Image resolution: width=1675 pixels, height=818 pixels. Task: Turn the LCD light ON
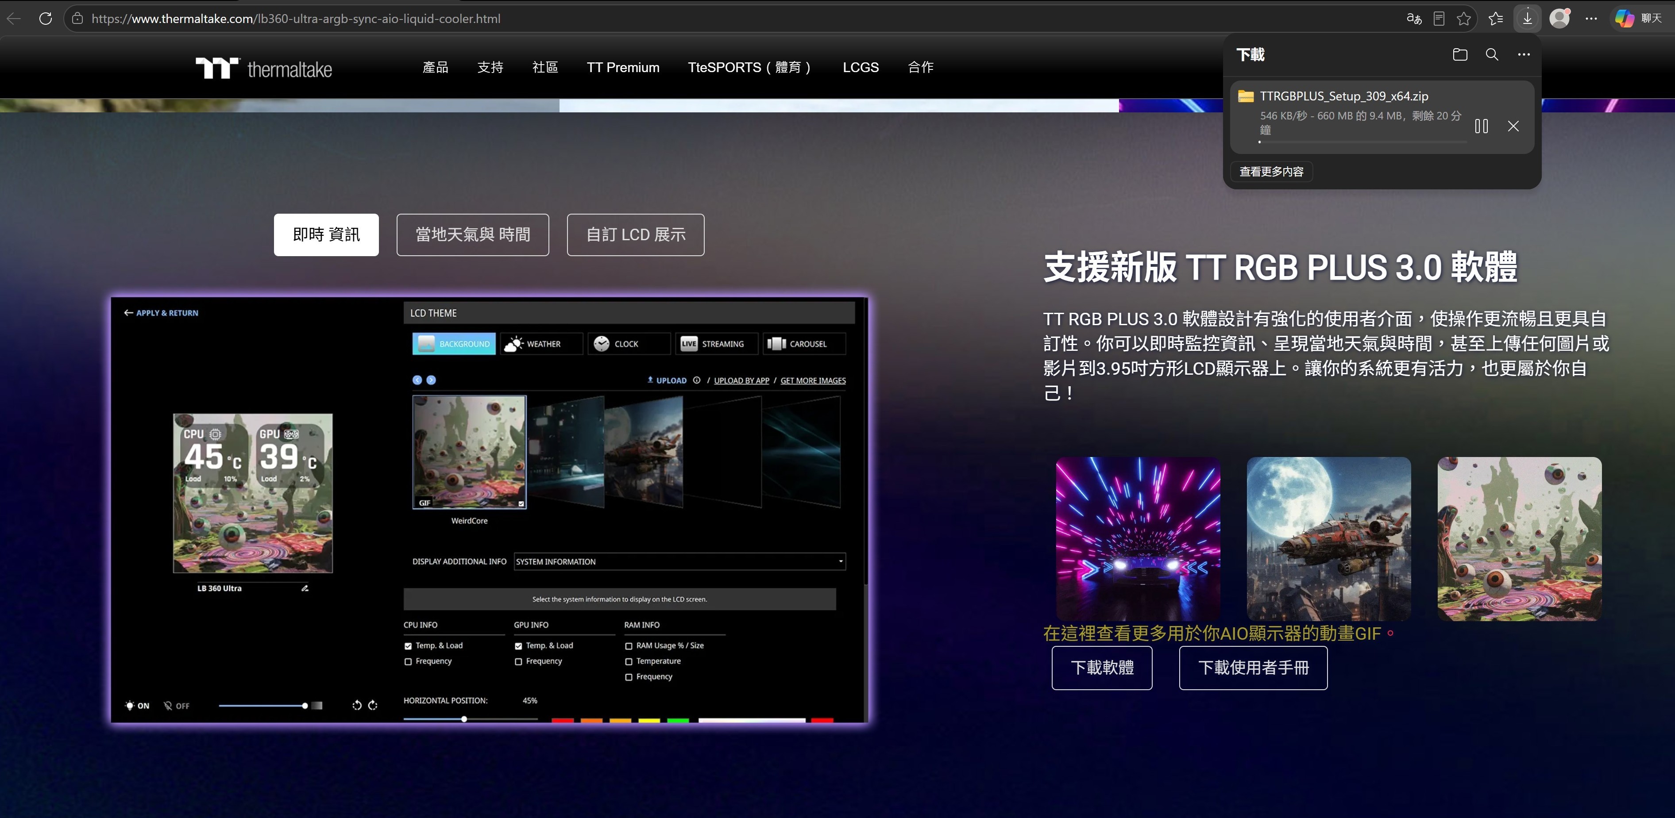pyautogui.click(x=137, y=706)
